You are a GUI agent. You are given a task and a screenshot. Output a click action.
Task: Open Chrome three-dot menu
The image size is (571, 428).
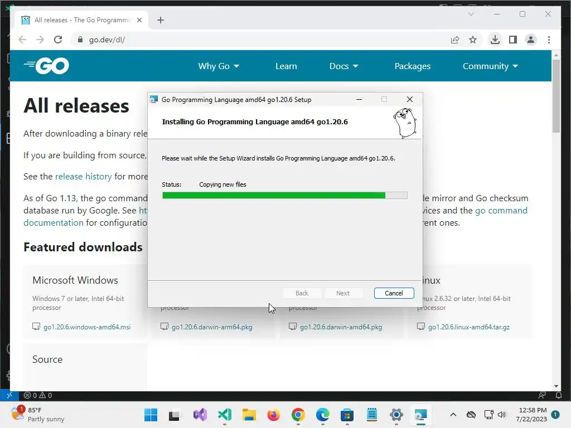click(x=549, y=40)
